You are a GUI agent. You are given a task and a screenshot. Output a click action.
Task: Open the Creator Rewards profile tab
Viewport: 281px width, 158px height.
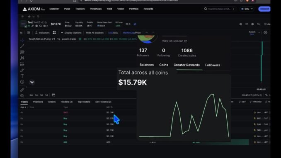click(187, 65)
